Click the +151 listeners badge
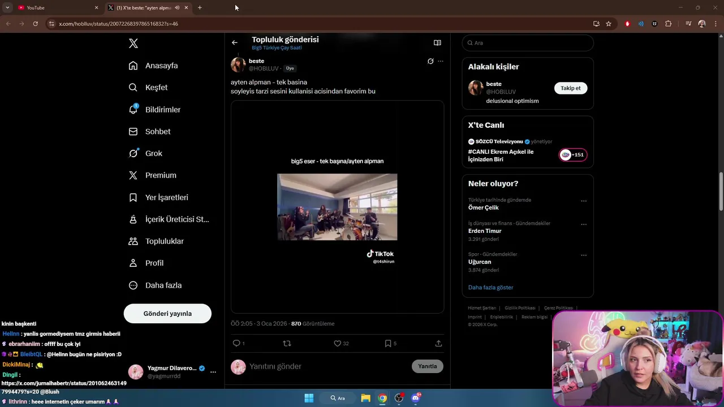724x407 pixels. tap(573, 155)
